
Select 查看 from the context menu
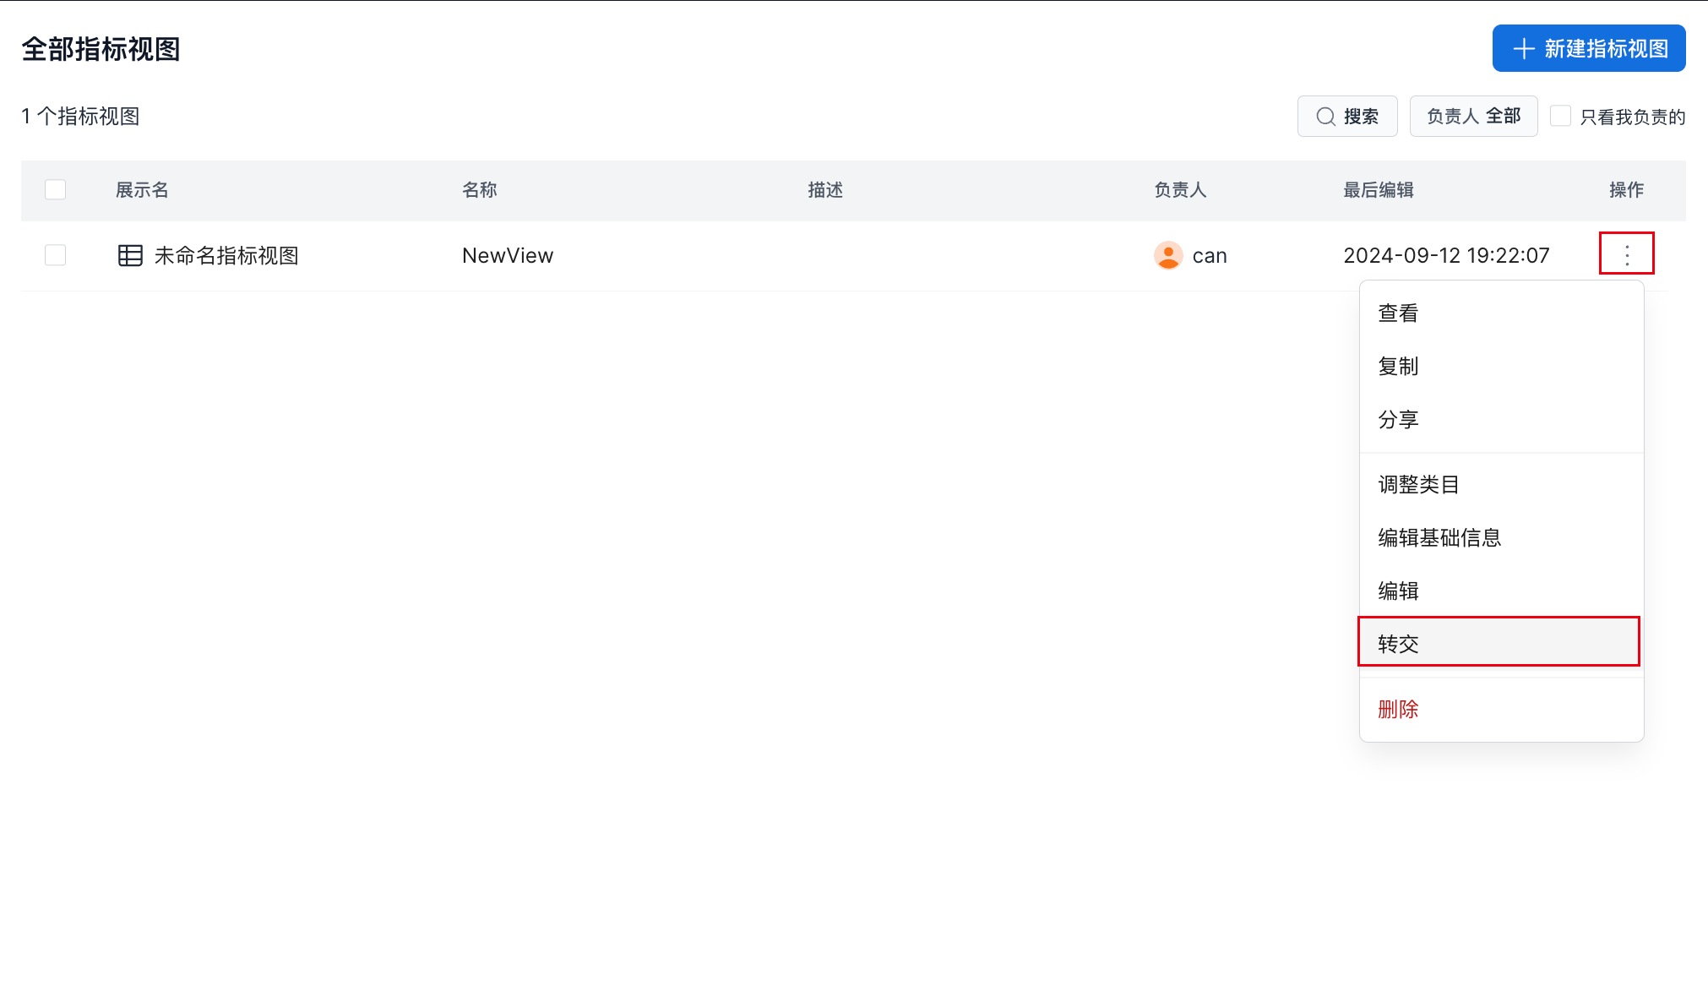pos(1398,313)
